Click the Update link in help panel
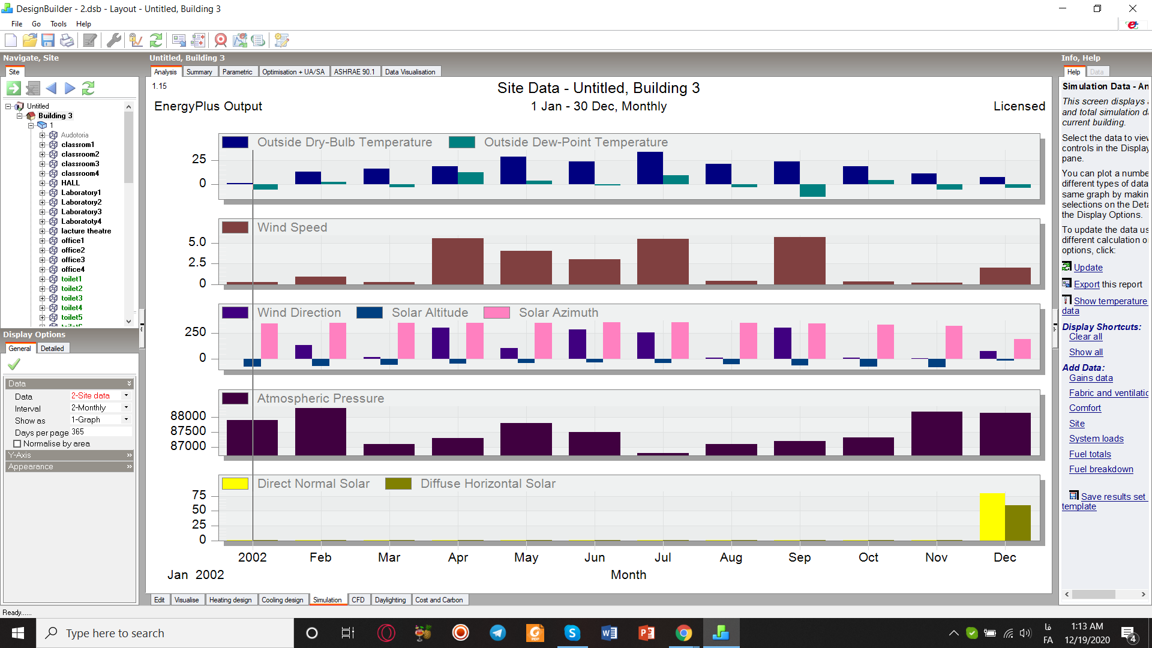Image resolution: width=1152 pixels, height=648 pixels. pyautogui.click(x=1088, y=268)
